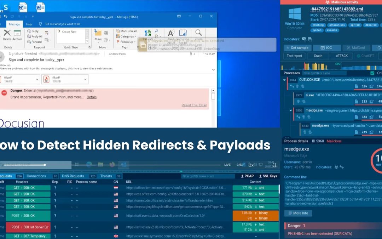
Task: Expand the Quick Steps gallery arrow
Action: (87, 42)
